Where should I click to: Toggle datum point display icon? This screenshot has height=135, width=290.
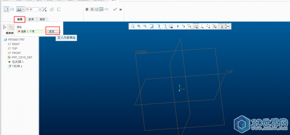[x=208, y=26]
